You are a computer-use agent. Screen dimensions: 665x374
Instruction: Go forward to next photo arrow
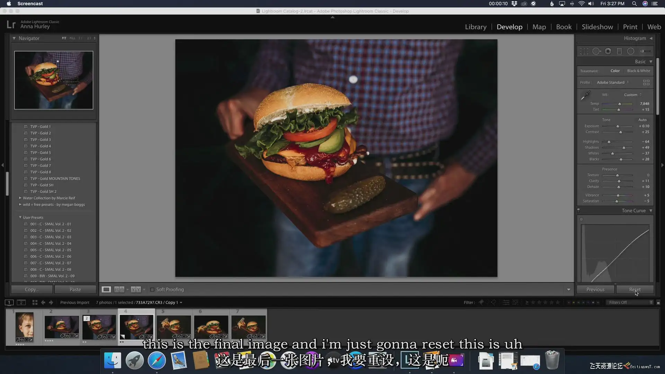coord(51,302)
